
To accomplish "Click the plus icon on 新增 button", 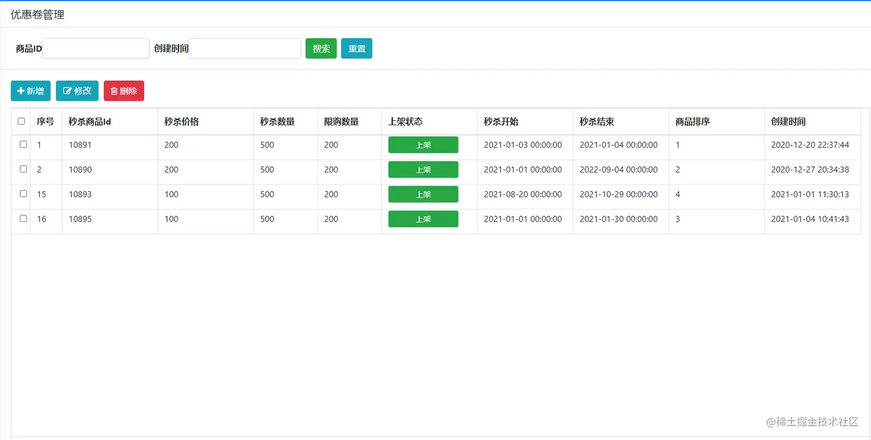I will 21,91.
